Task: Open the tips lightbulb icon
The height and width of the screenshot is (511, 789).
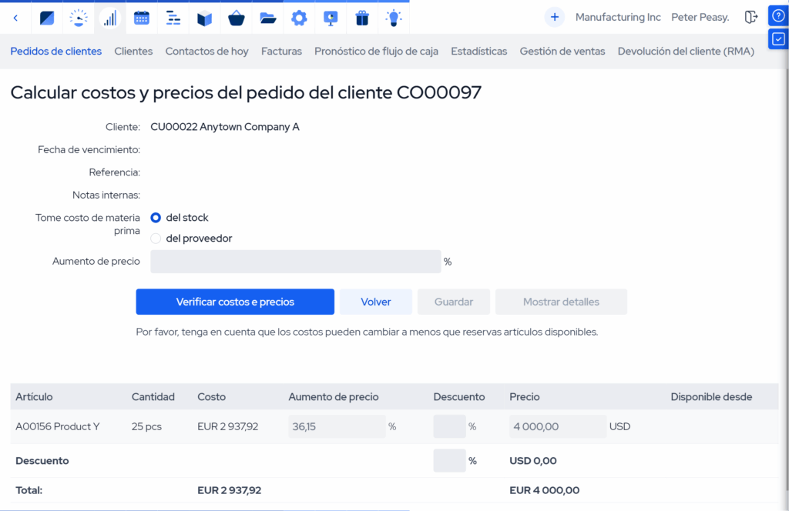Action: [394, 17]
